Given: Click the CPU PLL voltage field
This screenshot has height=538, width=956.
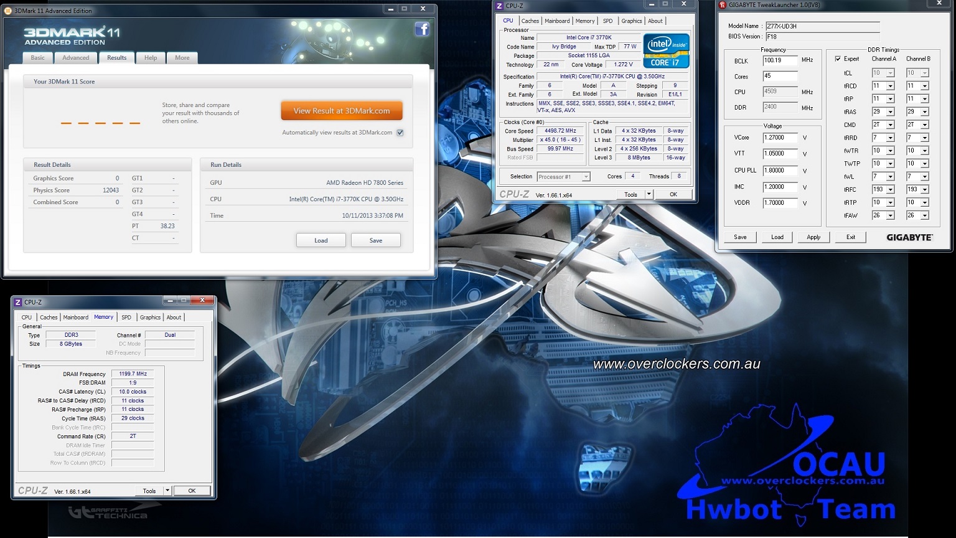Looking at the screenshot, I should point(780,170).
